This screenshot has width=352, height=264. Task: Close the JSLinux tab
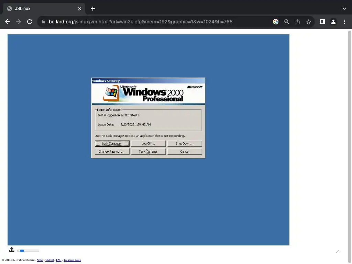pyautogui.click(x=80, y=9)
